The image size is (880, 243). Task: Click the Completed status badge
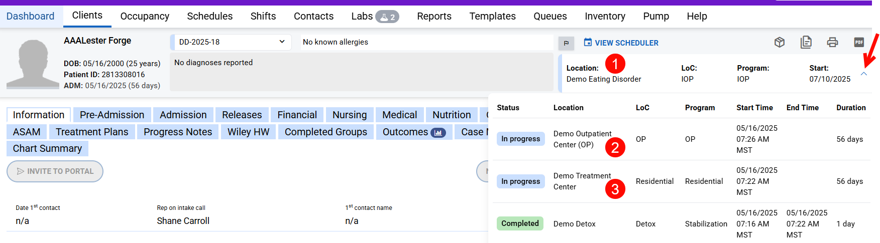[520, 223]
